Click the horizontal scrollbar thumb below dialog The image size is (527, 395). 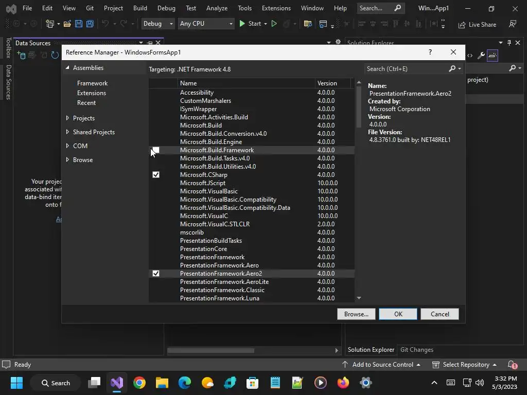(x=210, y=350)
